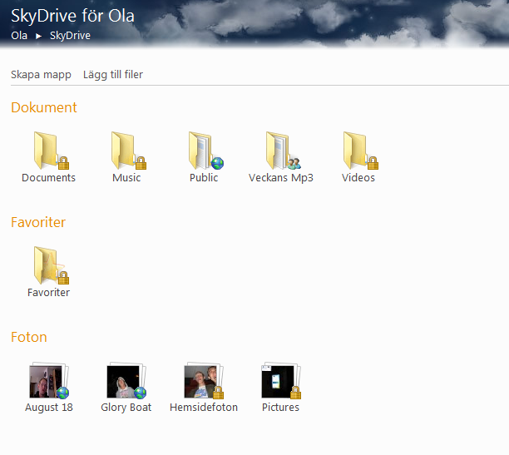This screenshot has height=455, width=509.
Task: Click the Music folder name label
Action: (126, 178)
